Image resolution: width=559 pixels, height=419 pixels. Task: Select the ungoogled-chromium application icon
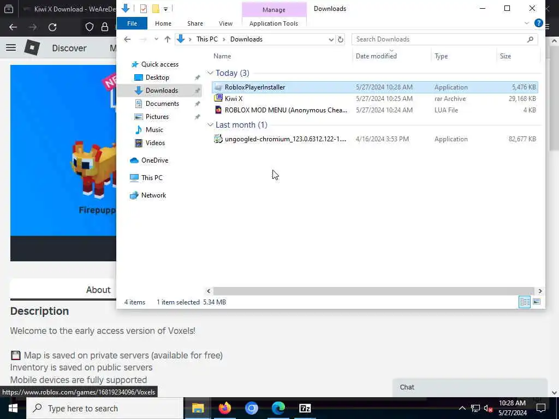[x=218, y=139]
